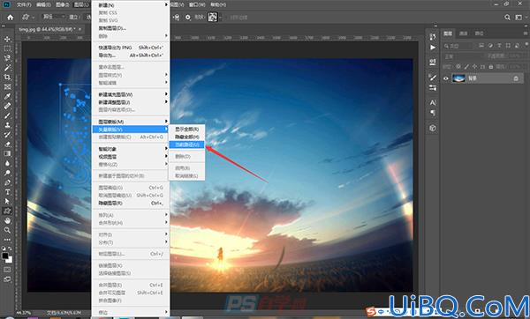
Task: Toggle filter for type layers
Action: click(x=499, y=46)
